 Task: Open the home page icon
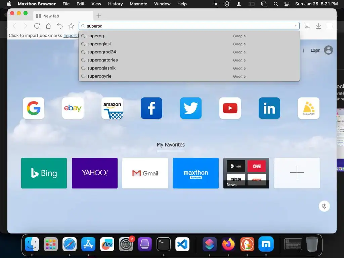(x=48, y=26)
